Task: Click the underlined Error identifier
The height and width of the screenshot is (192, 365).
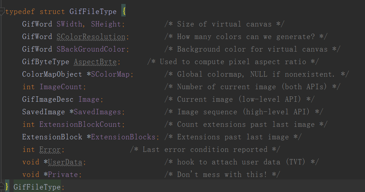Action: click(x=50, y=149)
